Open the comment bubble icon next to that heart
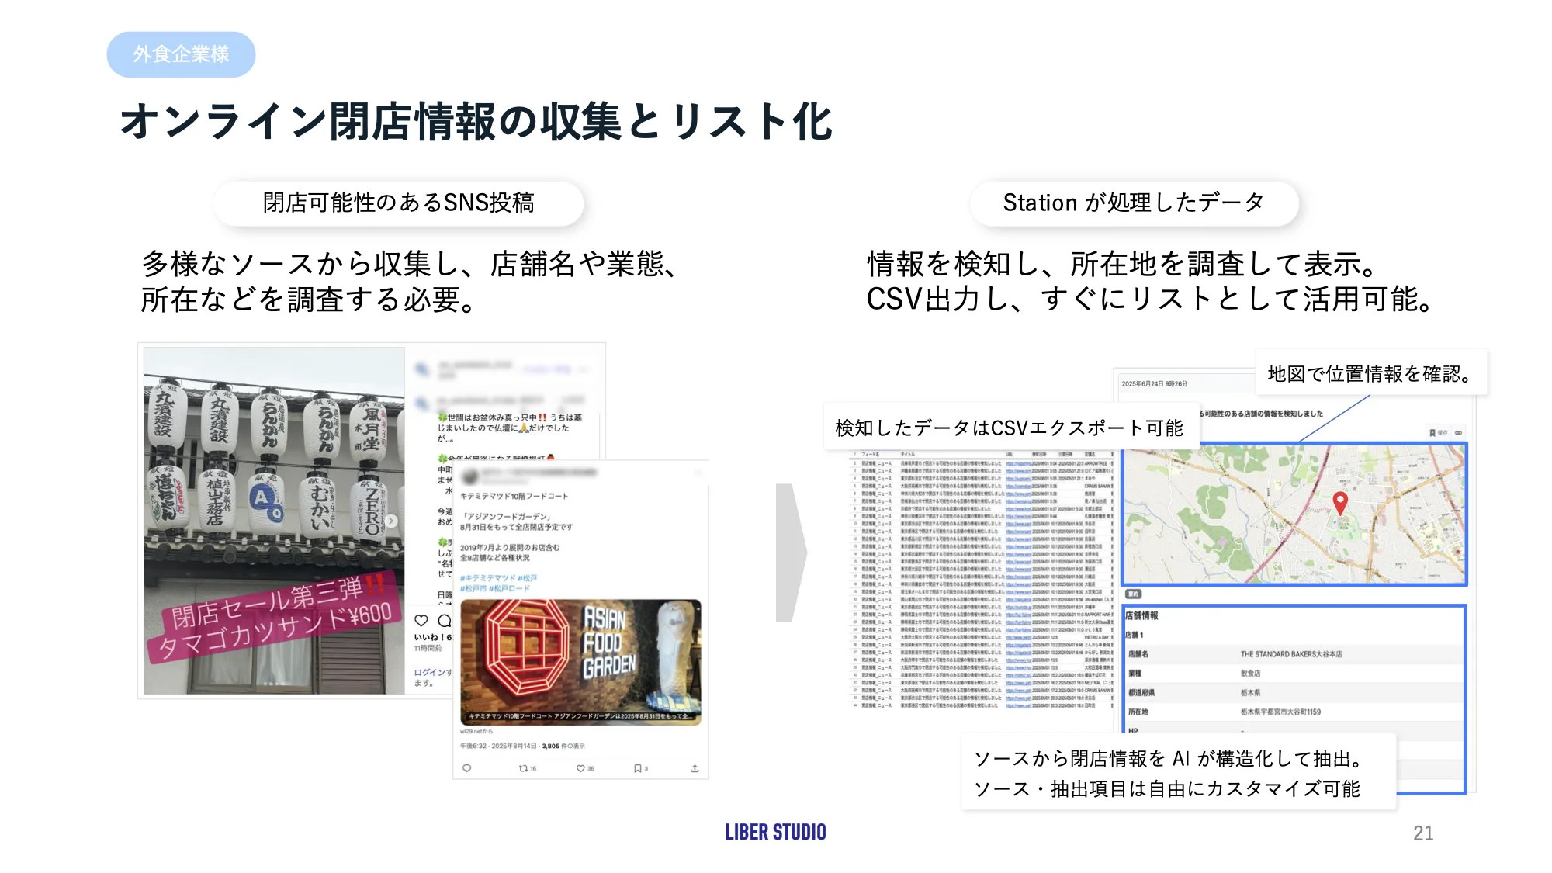Image resolution: width=1552 pixels, height=873 pixels. tap(444, 621)
